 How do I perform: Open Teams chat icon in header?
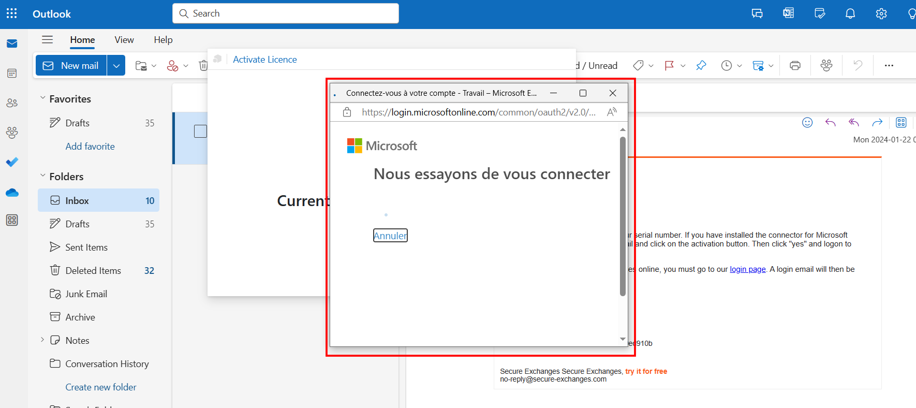757,13
